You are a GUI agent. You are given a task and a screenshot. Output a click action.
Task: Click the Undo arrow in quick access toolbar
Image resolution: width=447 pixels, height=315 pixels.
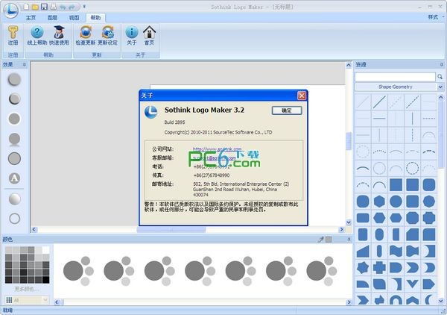[63, 7]
